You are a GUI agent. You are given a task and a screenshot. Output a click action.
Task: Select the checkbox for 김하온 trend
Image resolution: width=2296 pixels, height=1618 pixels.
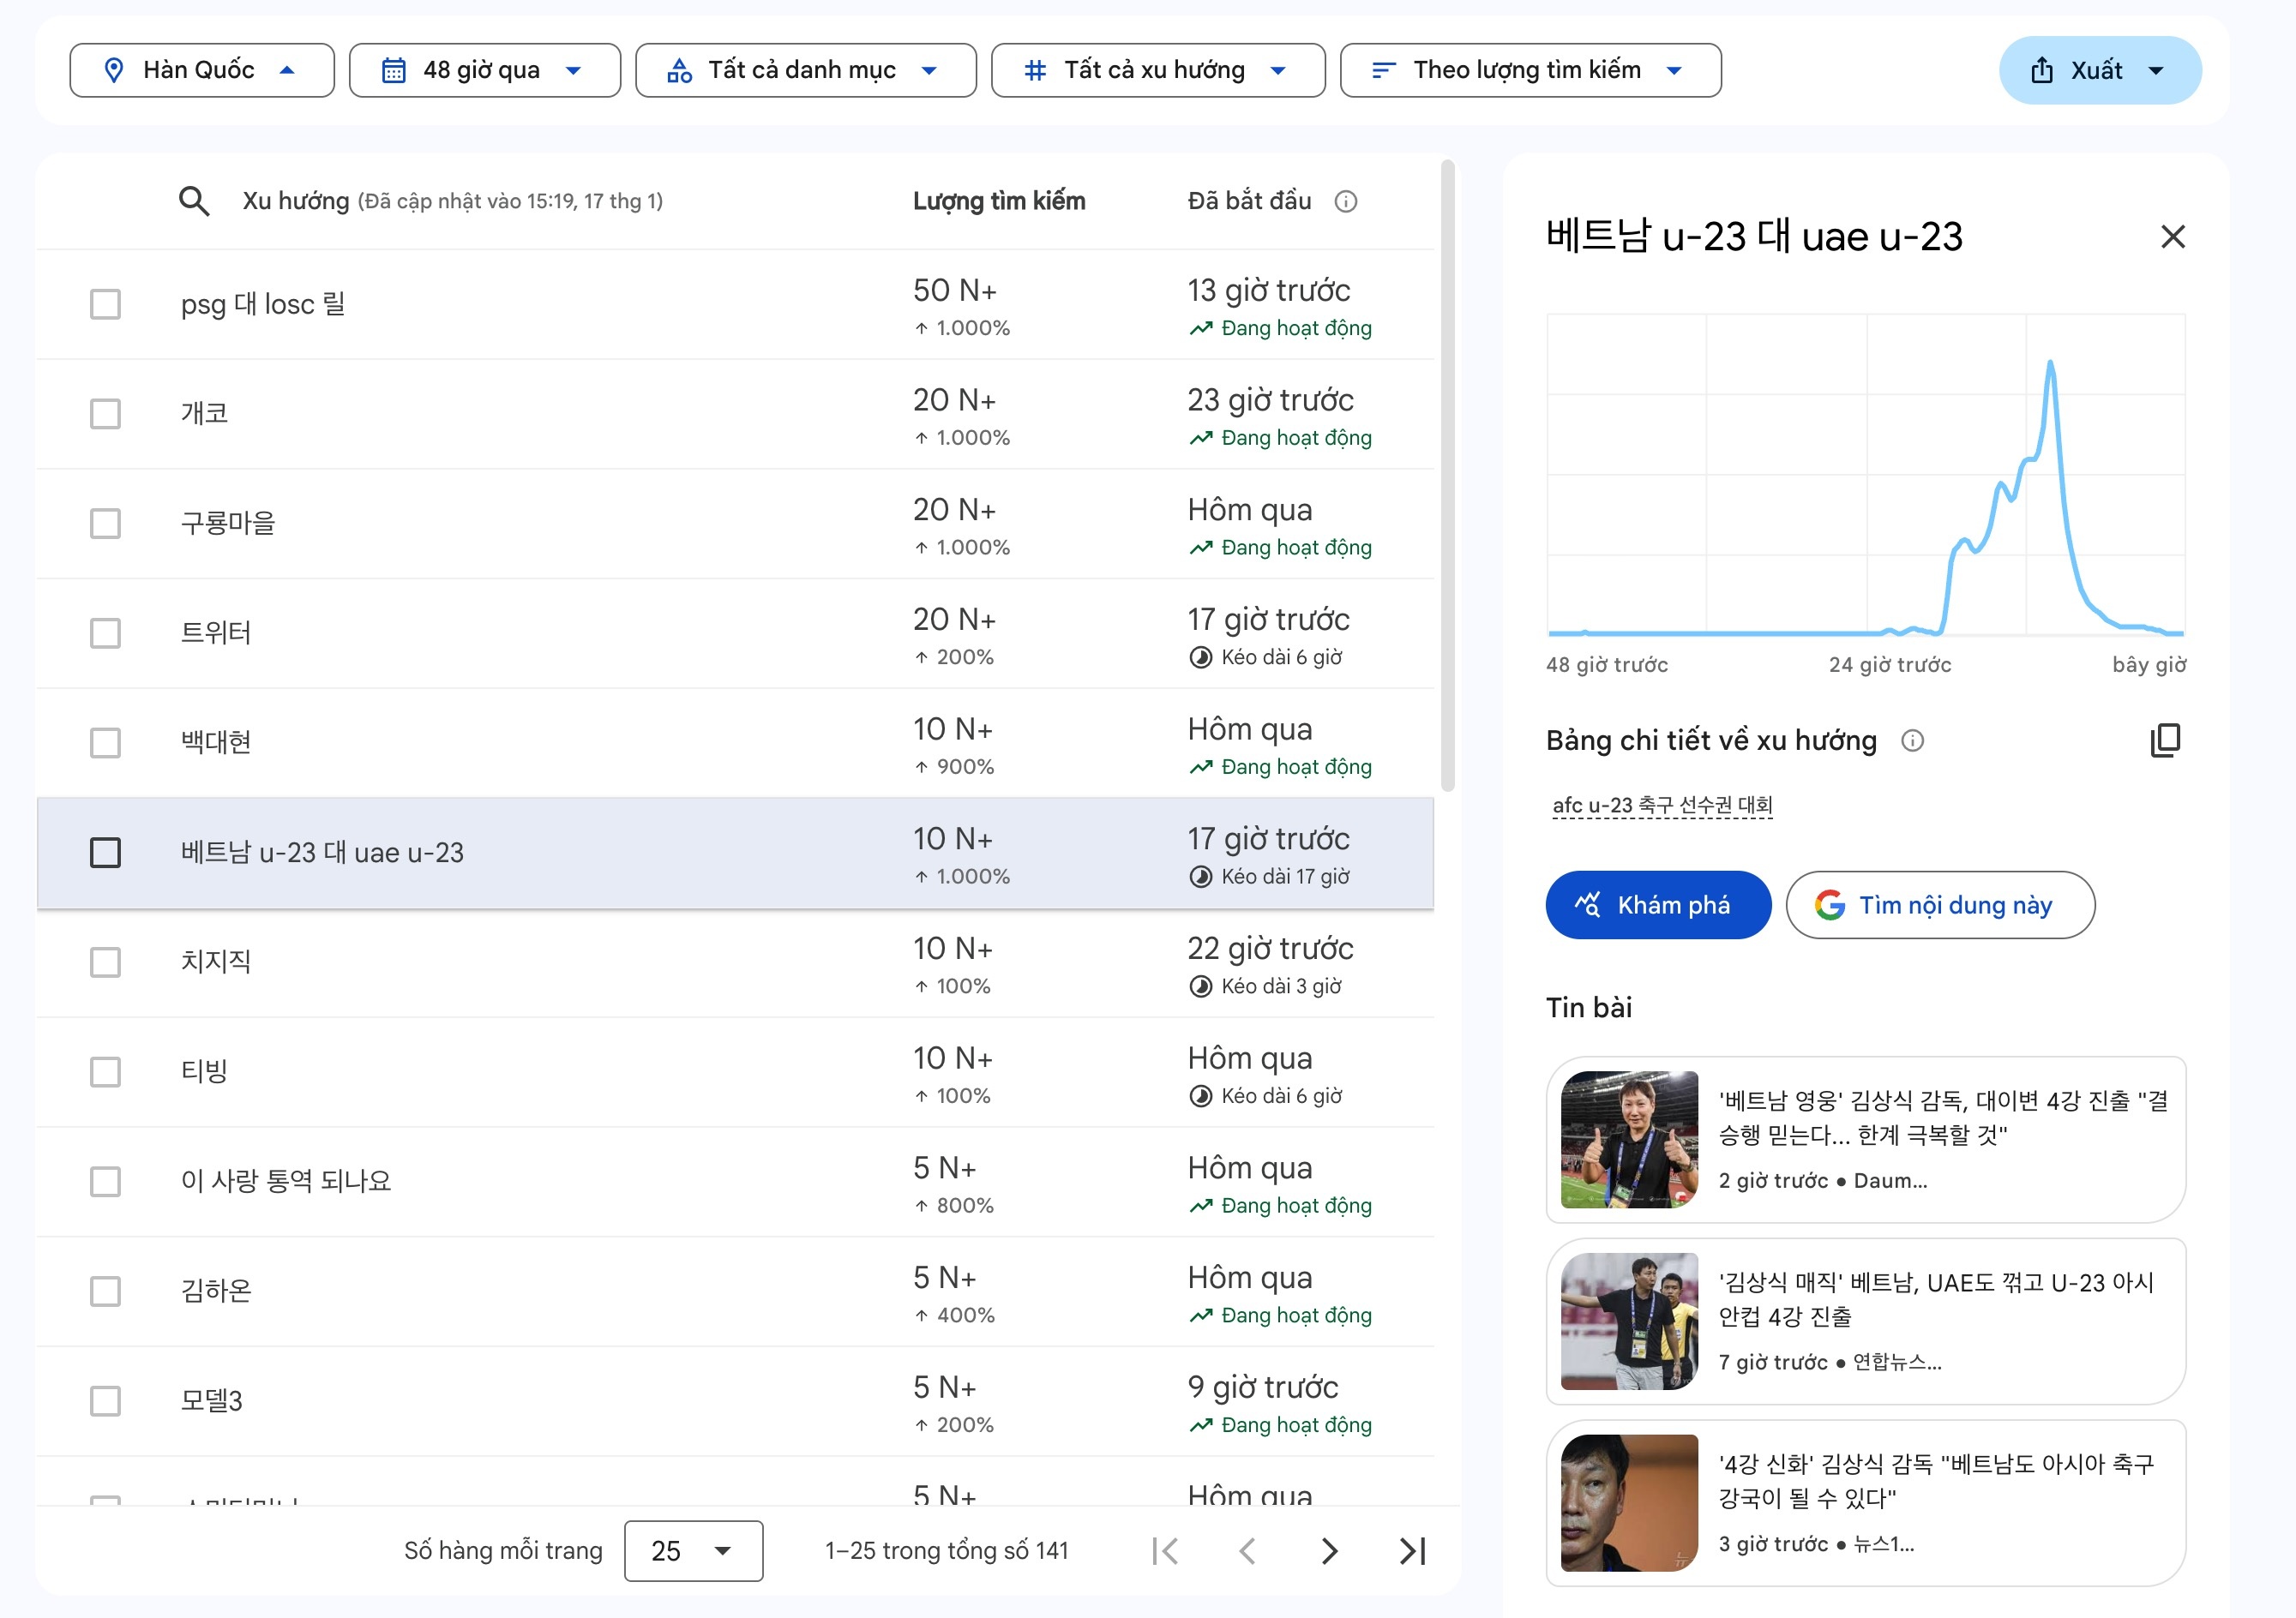pos(105,1291)
